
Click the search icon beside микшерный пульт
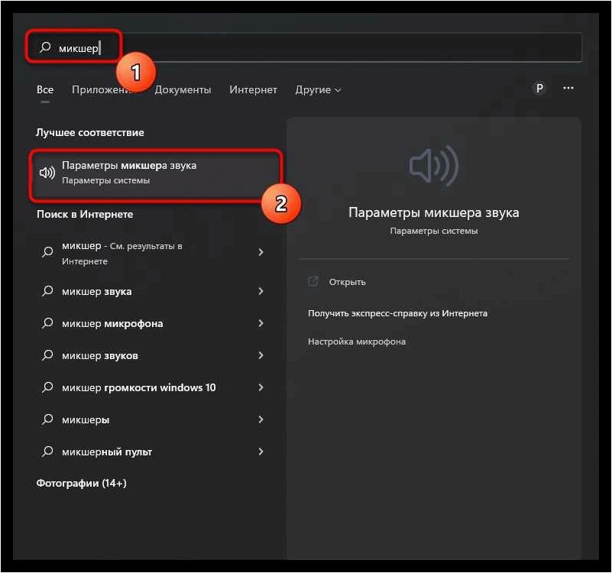click(x=47, y=452)
